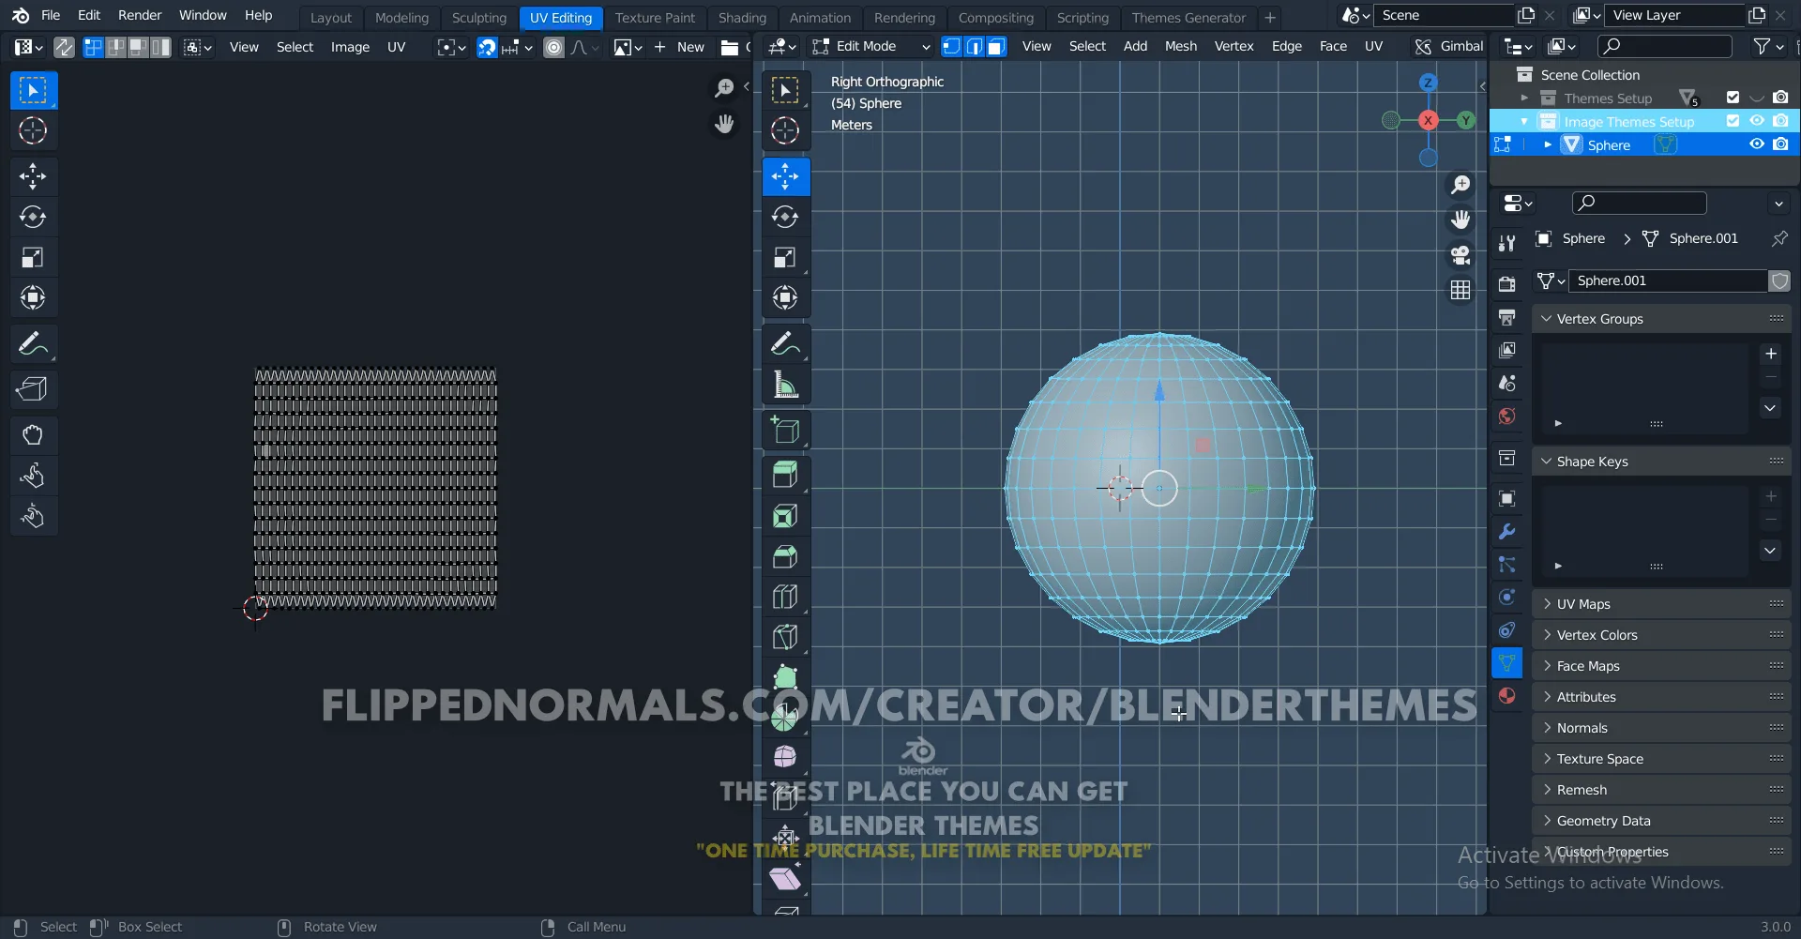The height and width of the screenshot is (939, 1801).
Task: Pick the Pinch tool in UV editor
Action: [x=33, y=516]
